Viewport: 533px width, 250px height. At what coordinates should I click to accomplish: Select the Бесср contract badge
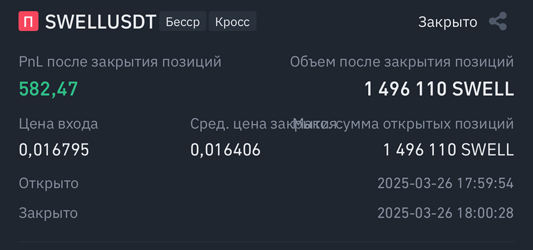tap(183, 22)
